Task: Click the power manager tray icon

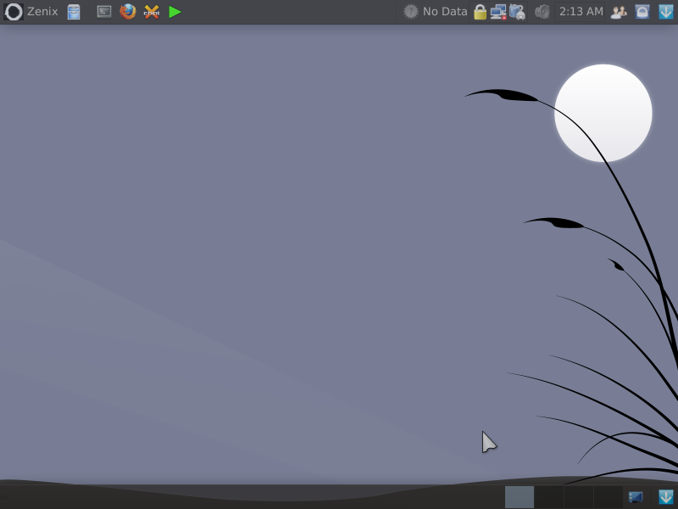Action: click(x=517, y=12)
